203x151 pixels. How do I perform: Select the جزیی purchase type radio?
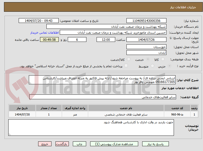[169, 66]
